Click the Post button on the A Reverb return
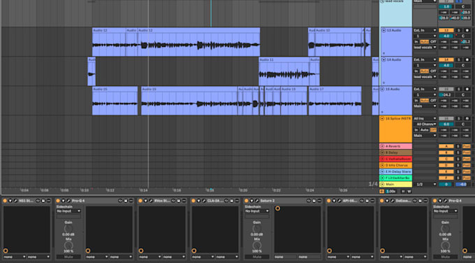The height and width of the screenshot is (263, 475). pos(467,146)
